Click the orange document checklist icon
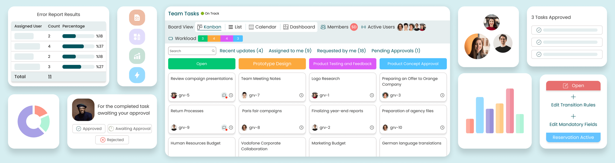615x163 pixels. [x=137, y=18]
